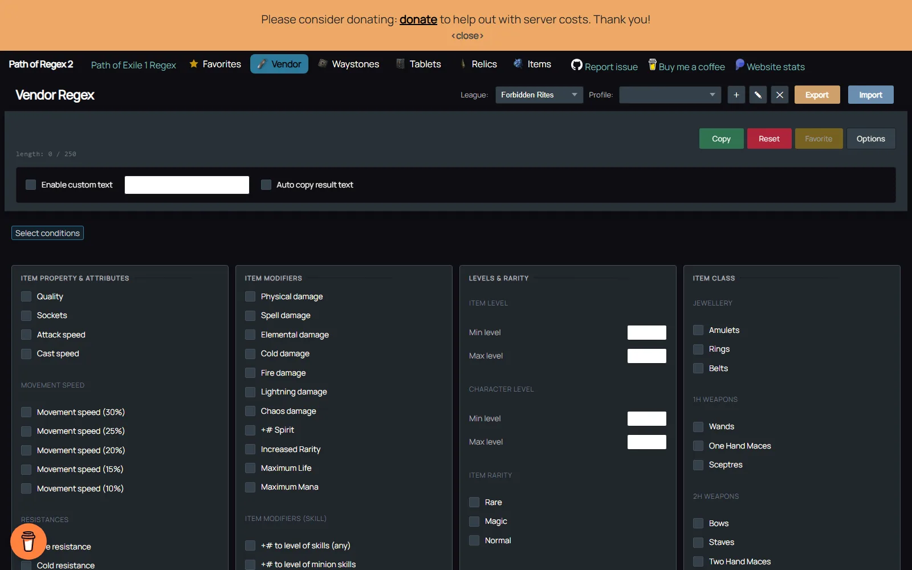
Task: Open Path of Exile 1 Regex link
Action: (x=133, y=65)
